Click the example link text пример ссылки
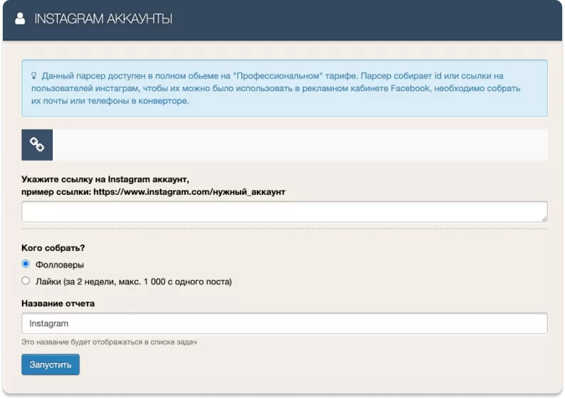Image resolution: width=565 pixels, height=399 pixels. [x=154, y=192]
